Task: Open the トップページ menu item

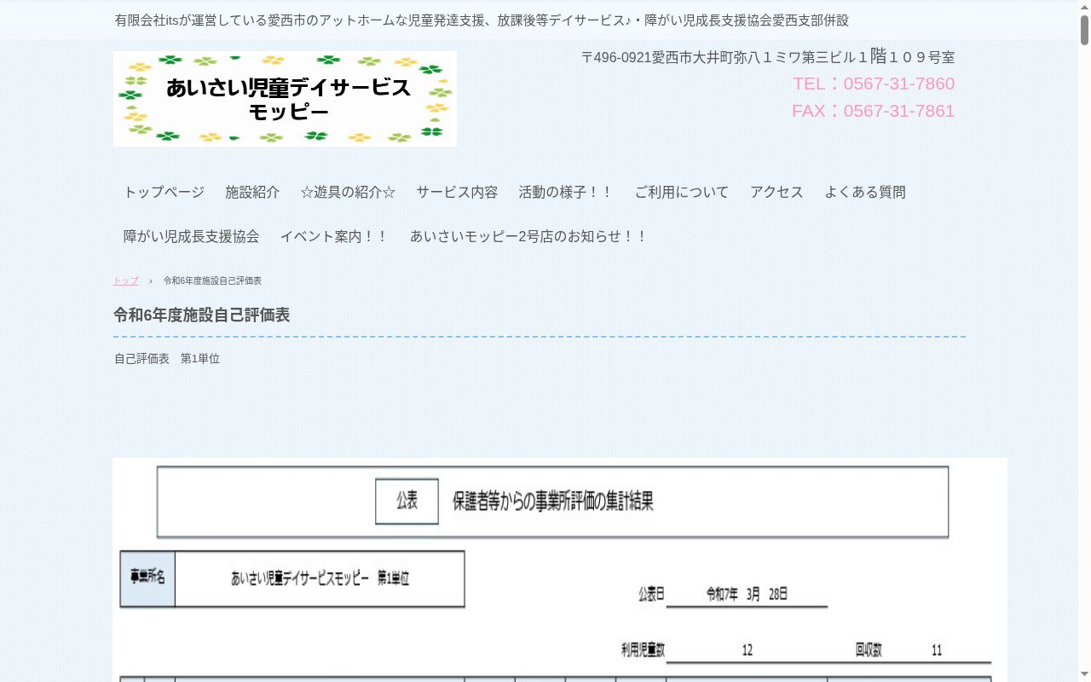Action: pos(164,193)
